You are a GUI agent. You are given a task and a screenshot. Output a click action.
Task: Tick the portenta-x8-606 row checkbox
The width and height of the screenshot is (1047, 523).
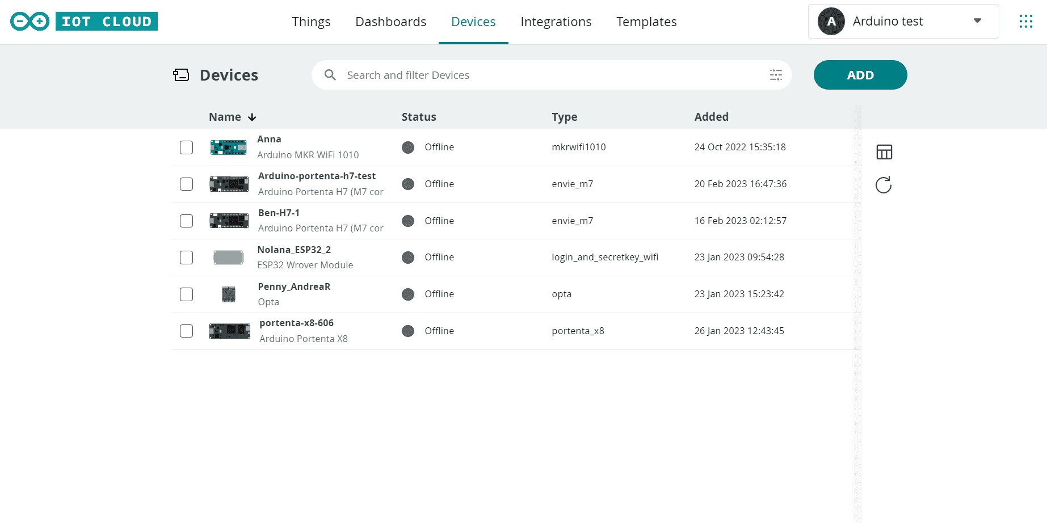[186, 331]
